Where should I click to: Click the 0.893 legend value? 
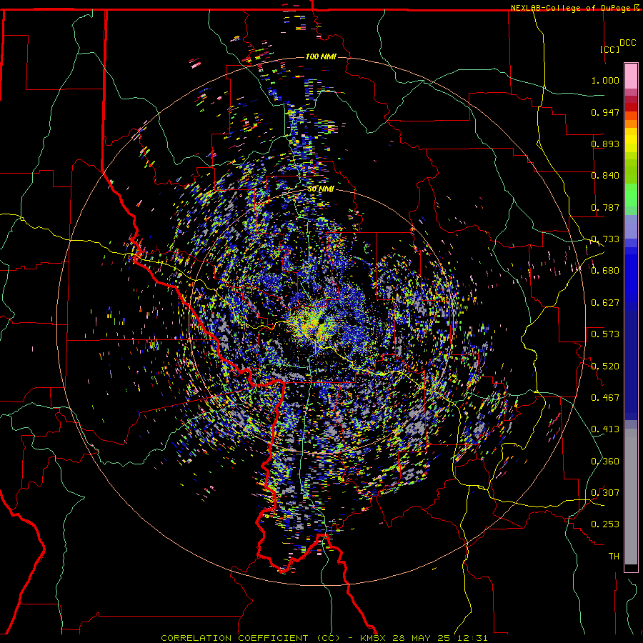point(605,144)
